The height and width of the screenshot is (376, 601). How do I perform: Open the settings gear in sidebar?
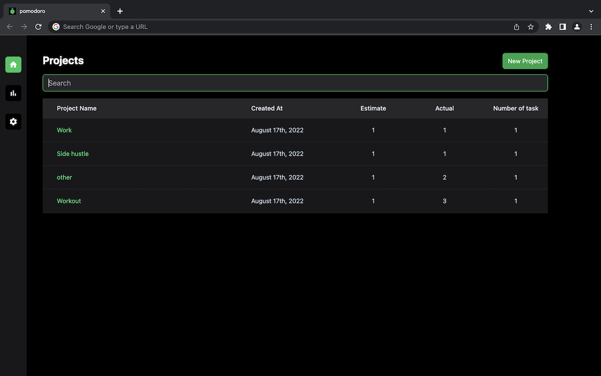point(13,122)
